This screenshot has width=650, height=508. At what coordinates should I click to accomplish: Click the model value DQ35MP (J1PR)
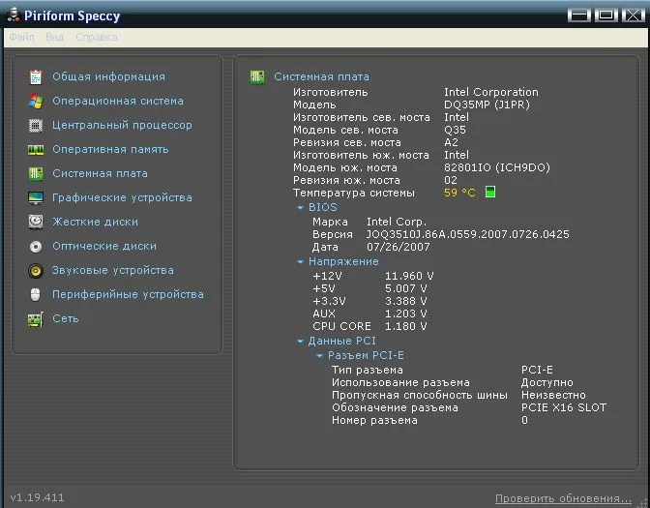coord(487,105)
